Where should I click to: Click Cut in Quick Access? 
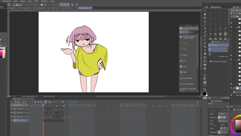tap(188, 60)
